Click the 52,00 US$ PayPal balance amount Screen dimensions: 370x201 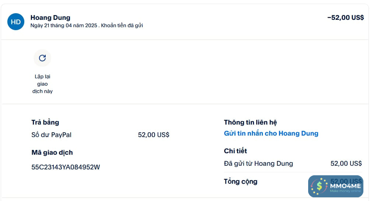pos(154,135)
